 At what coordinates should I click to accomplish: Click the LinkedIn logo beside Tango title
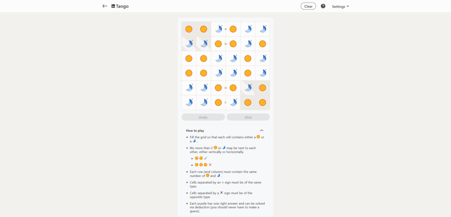[113, 6]
